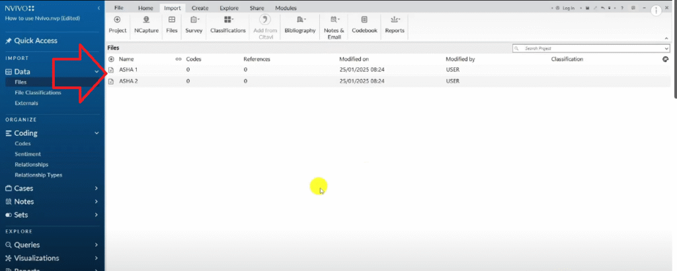The image size is (677, 271).
Task: Switch to the Explore tab
Action: pos(229,8)
